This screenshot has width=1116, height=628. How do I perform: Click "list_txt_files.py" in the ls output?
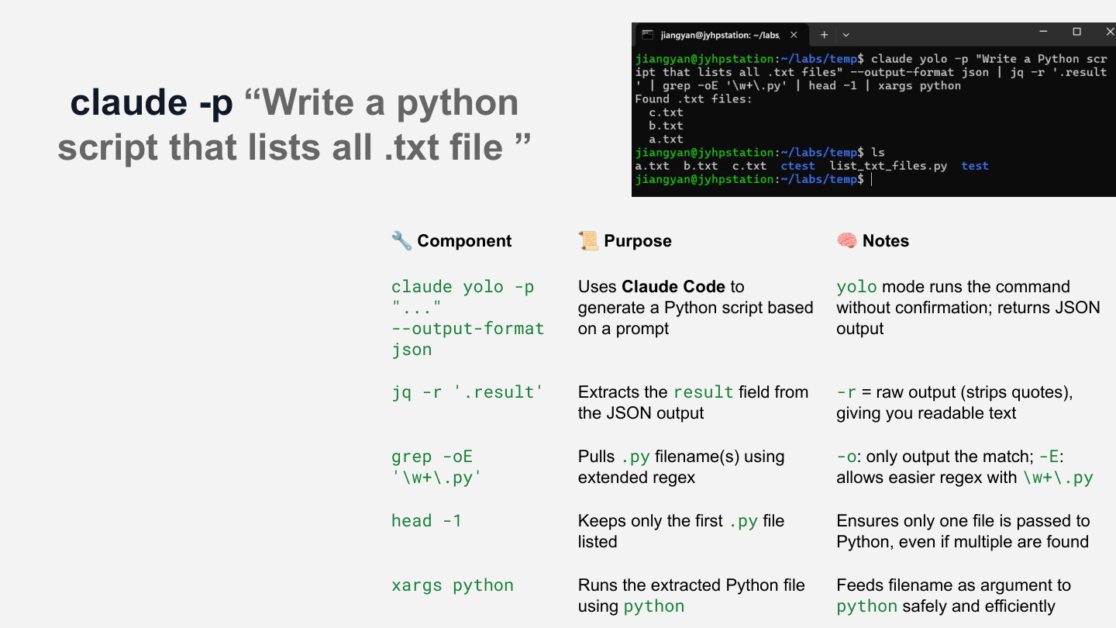tap(888, 166)
